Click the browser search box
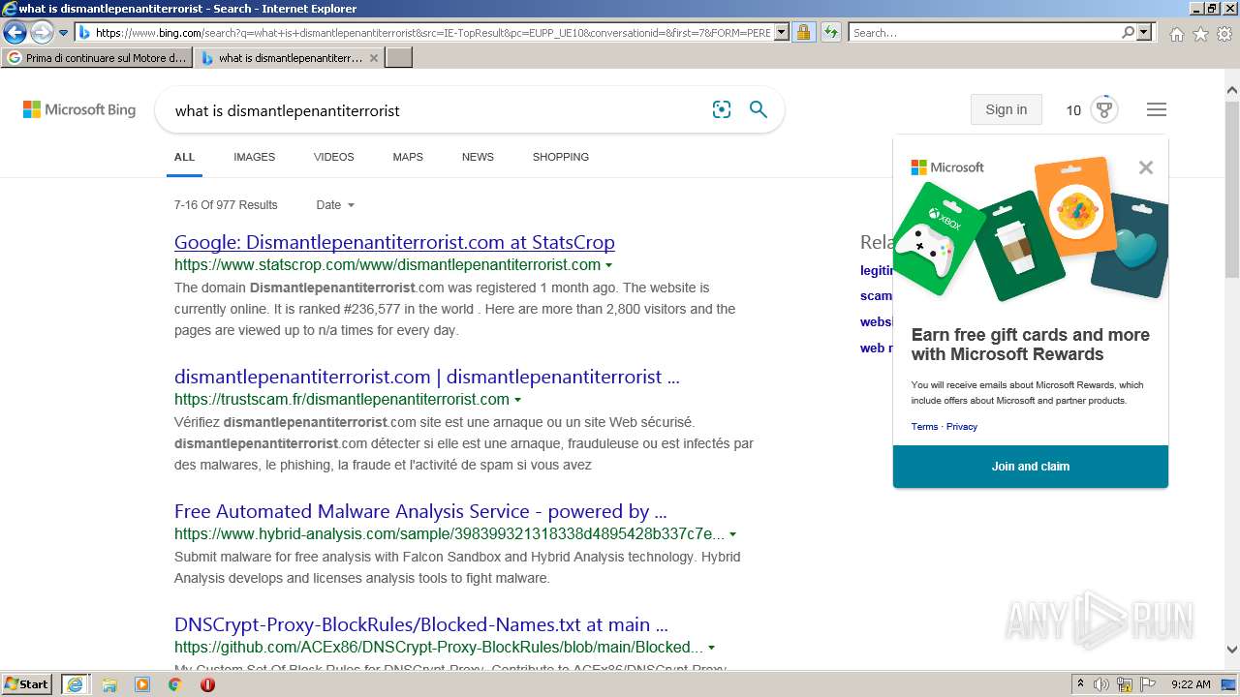This screenshot has height=697, width=1240. pyautogui.click(x=984, y=33)
